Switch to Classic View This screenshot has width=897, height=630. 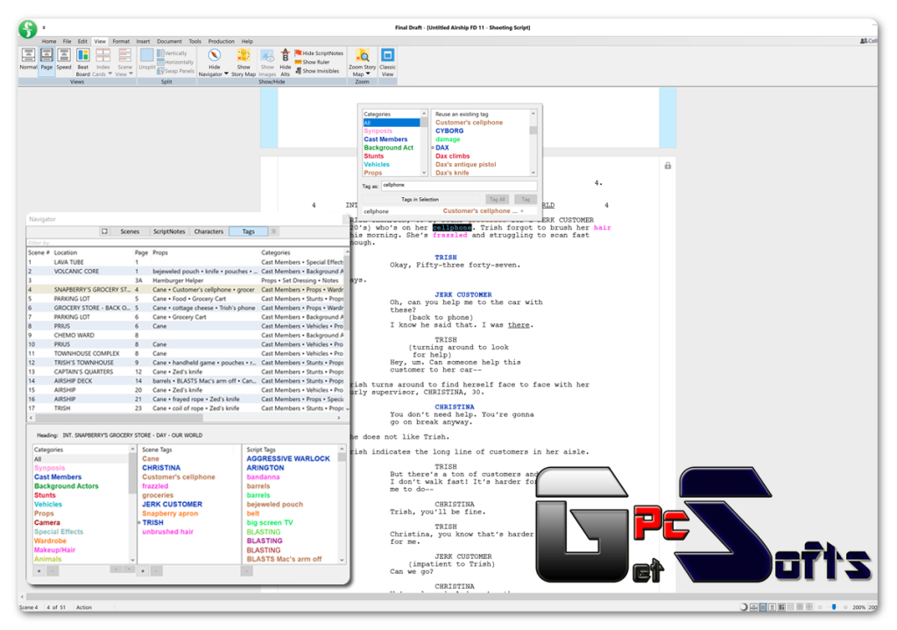[x=387, y=62]
